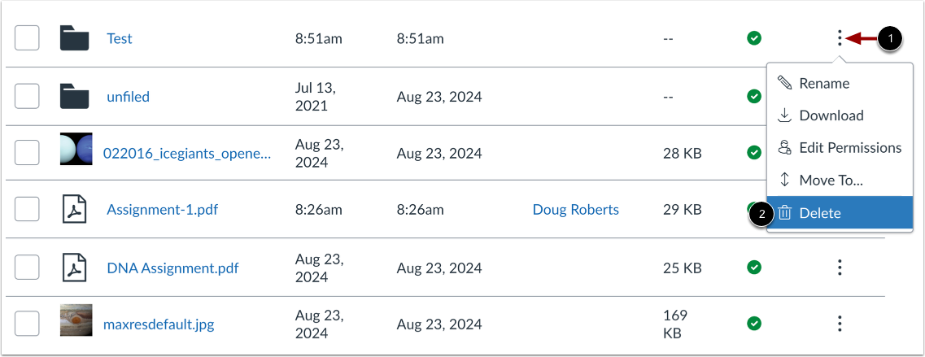Select the Test folder checkbox
Viewport: 925px width, 357px height.
point(27,38)
